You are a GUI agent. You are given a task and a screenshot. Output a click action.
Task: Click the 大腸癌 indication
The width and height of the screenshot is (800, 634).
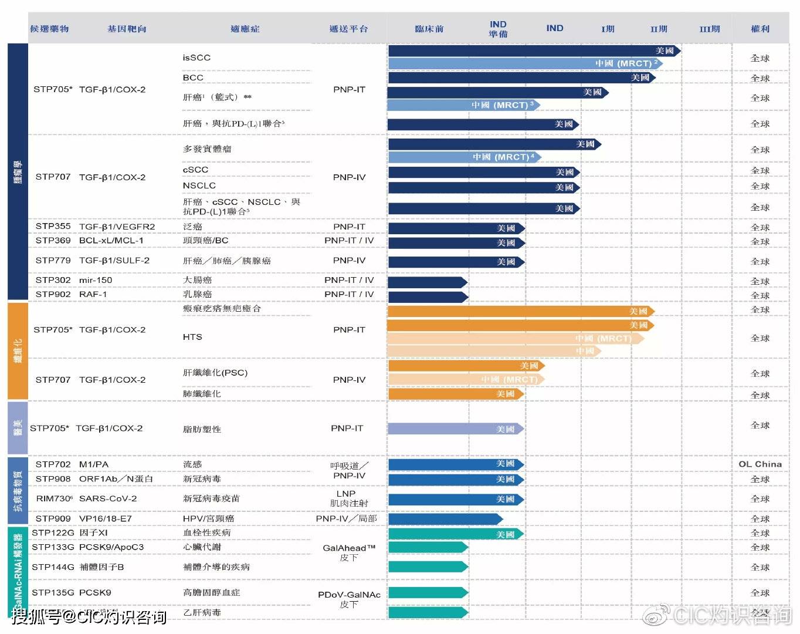(x=197, y=281)
